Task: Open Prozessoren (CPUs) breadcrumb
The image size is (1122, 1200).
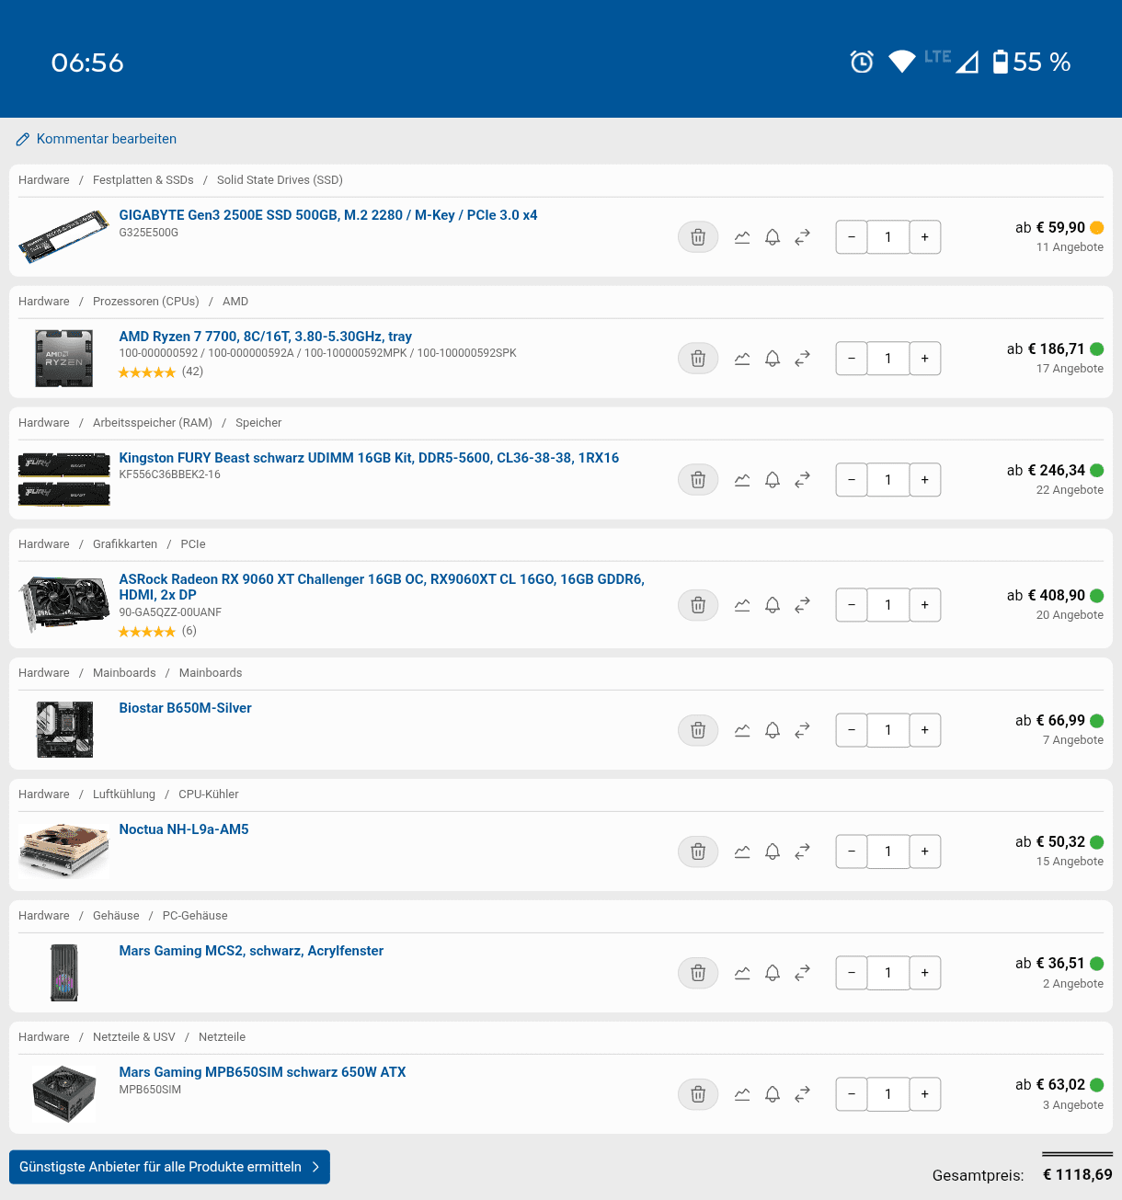Action: [145, 302]
